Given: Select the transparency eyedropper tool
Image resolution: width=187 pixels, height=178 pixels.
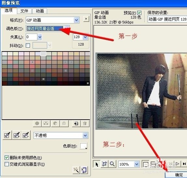Looking at the screenshot, I should click(7, 135).
